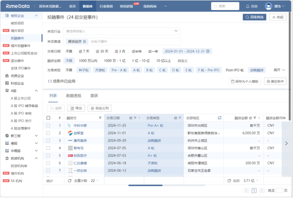Check the row for 一然生物
293x198 pixels.
[x=48, y=170]
